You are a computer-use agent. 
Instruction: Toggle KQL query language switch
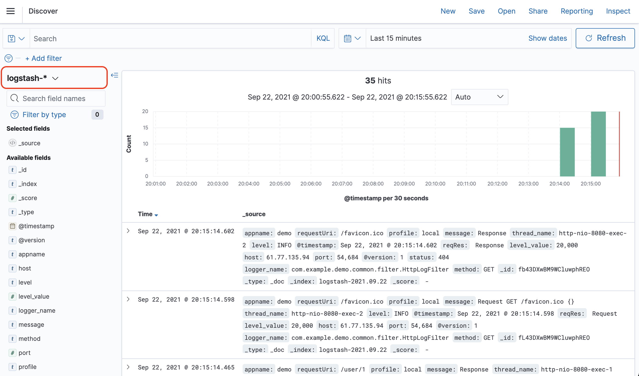click(x=323, y=38)
